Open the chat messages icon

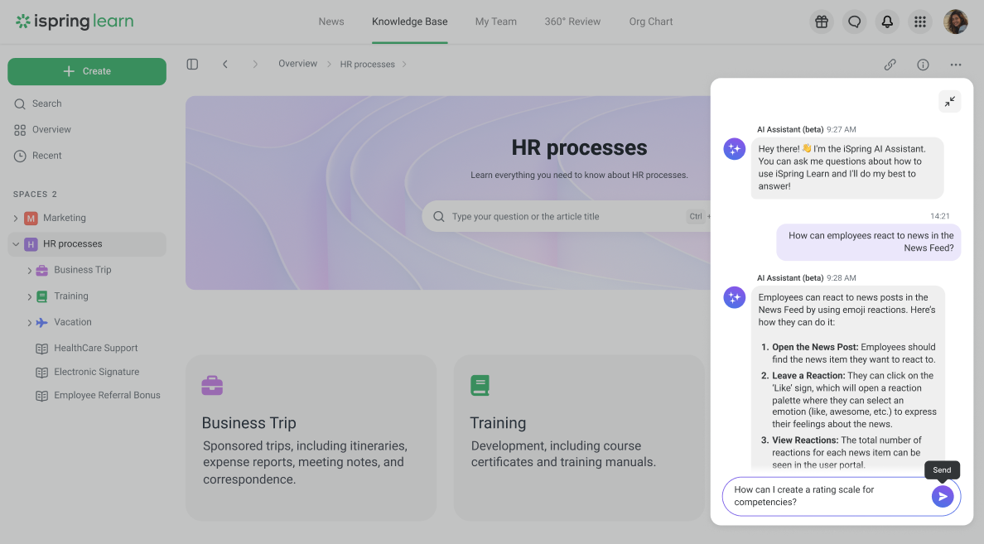click(854, 22)
